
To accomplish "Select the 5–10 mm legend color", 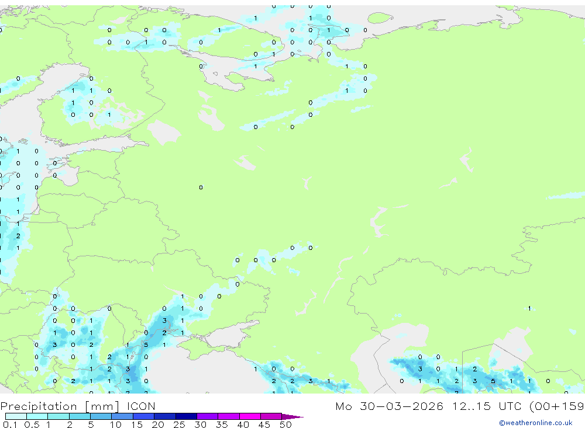I will point(101,416).
